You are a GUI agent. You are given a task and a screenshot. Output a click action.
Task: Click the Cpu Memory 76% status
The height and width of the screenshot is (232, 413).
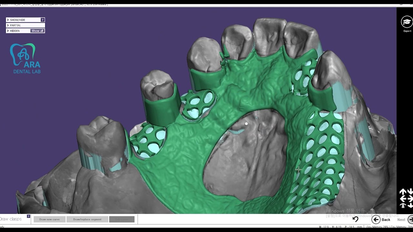(401, 227)
